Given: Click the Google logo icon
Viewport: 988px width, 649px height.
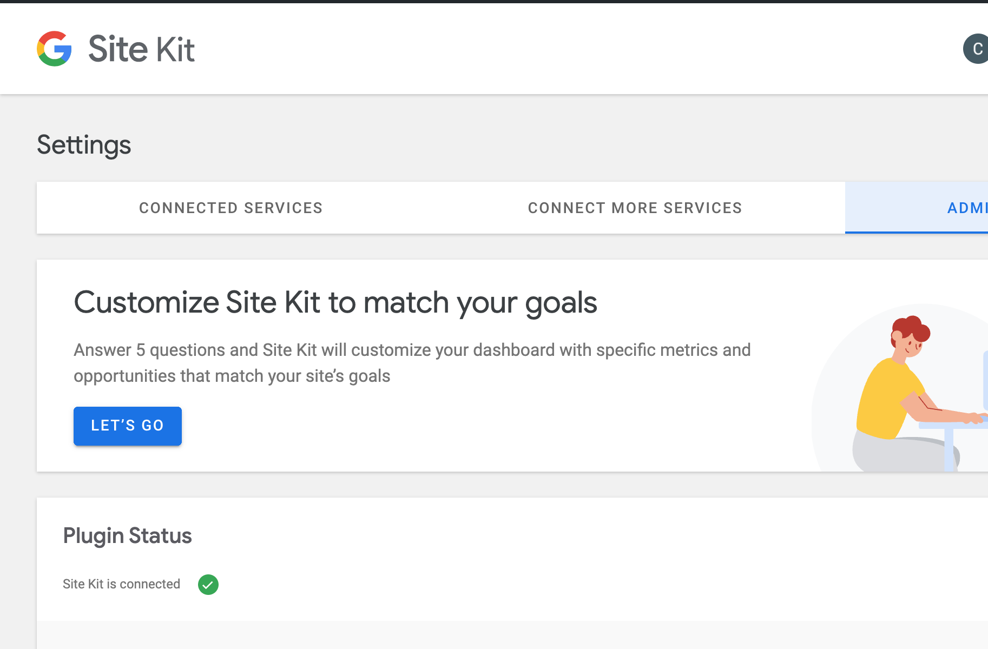Looking at the screenshot, I should click(x=55, y=49).
